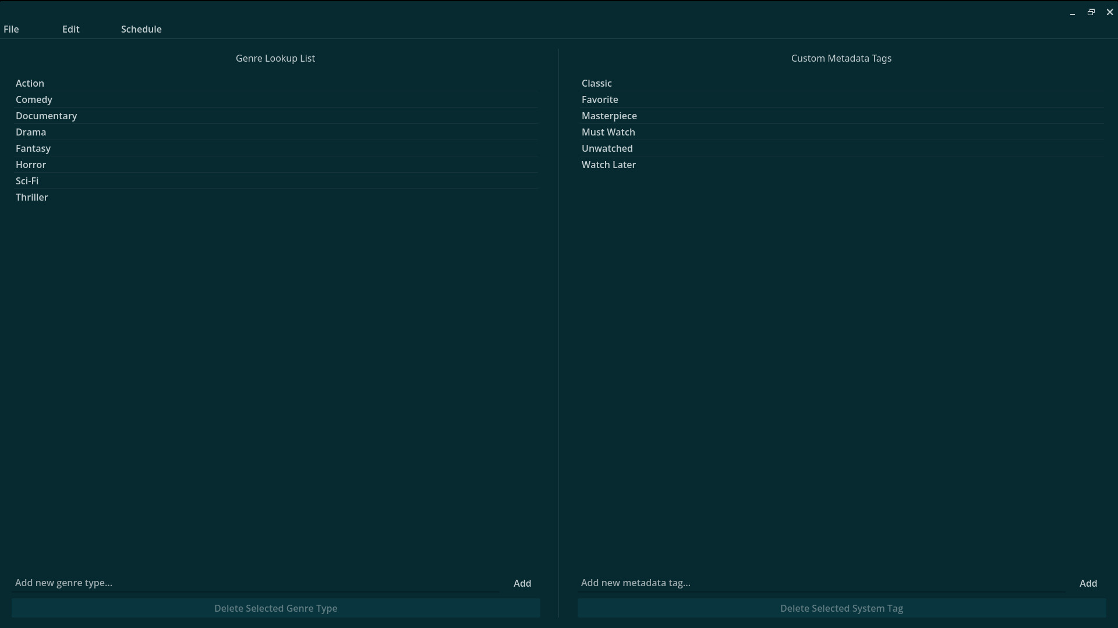This screenshot has height=628, width=1118.
Task: Click Add button for genre type
Action: tap(522, 583)
